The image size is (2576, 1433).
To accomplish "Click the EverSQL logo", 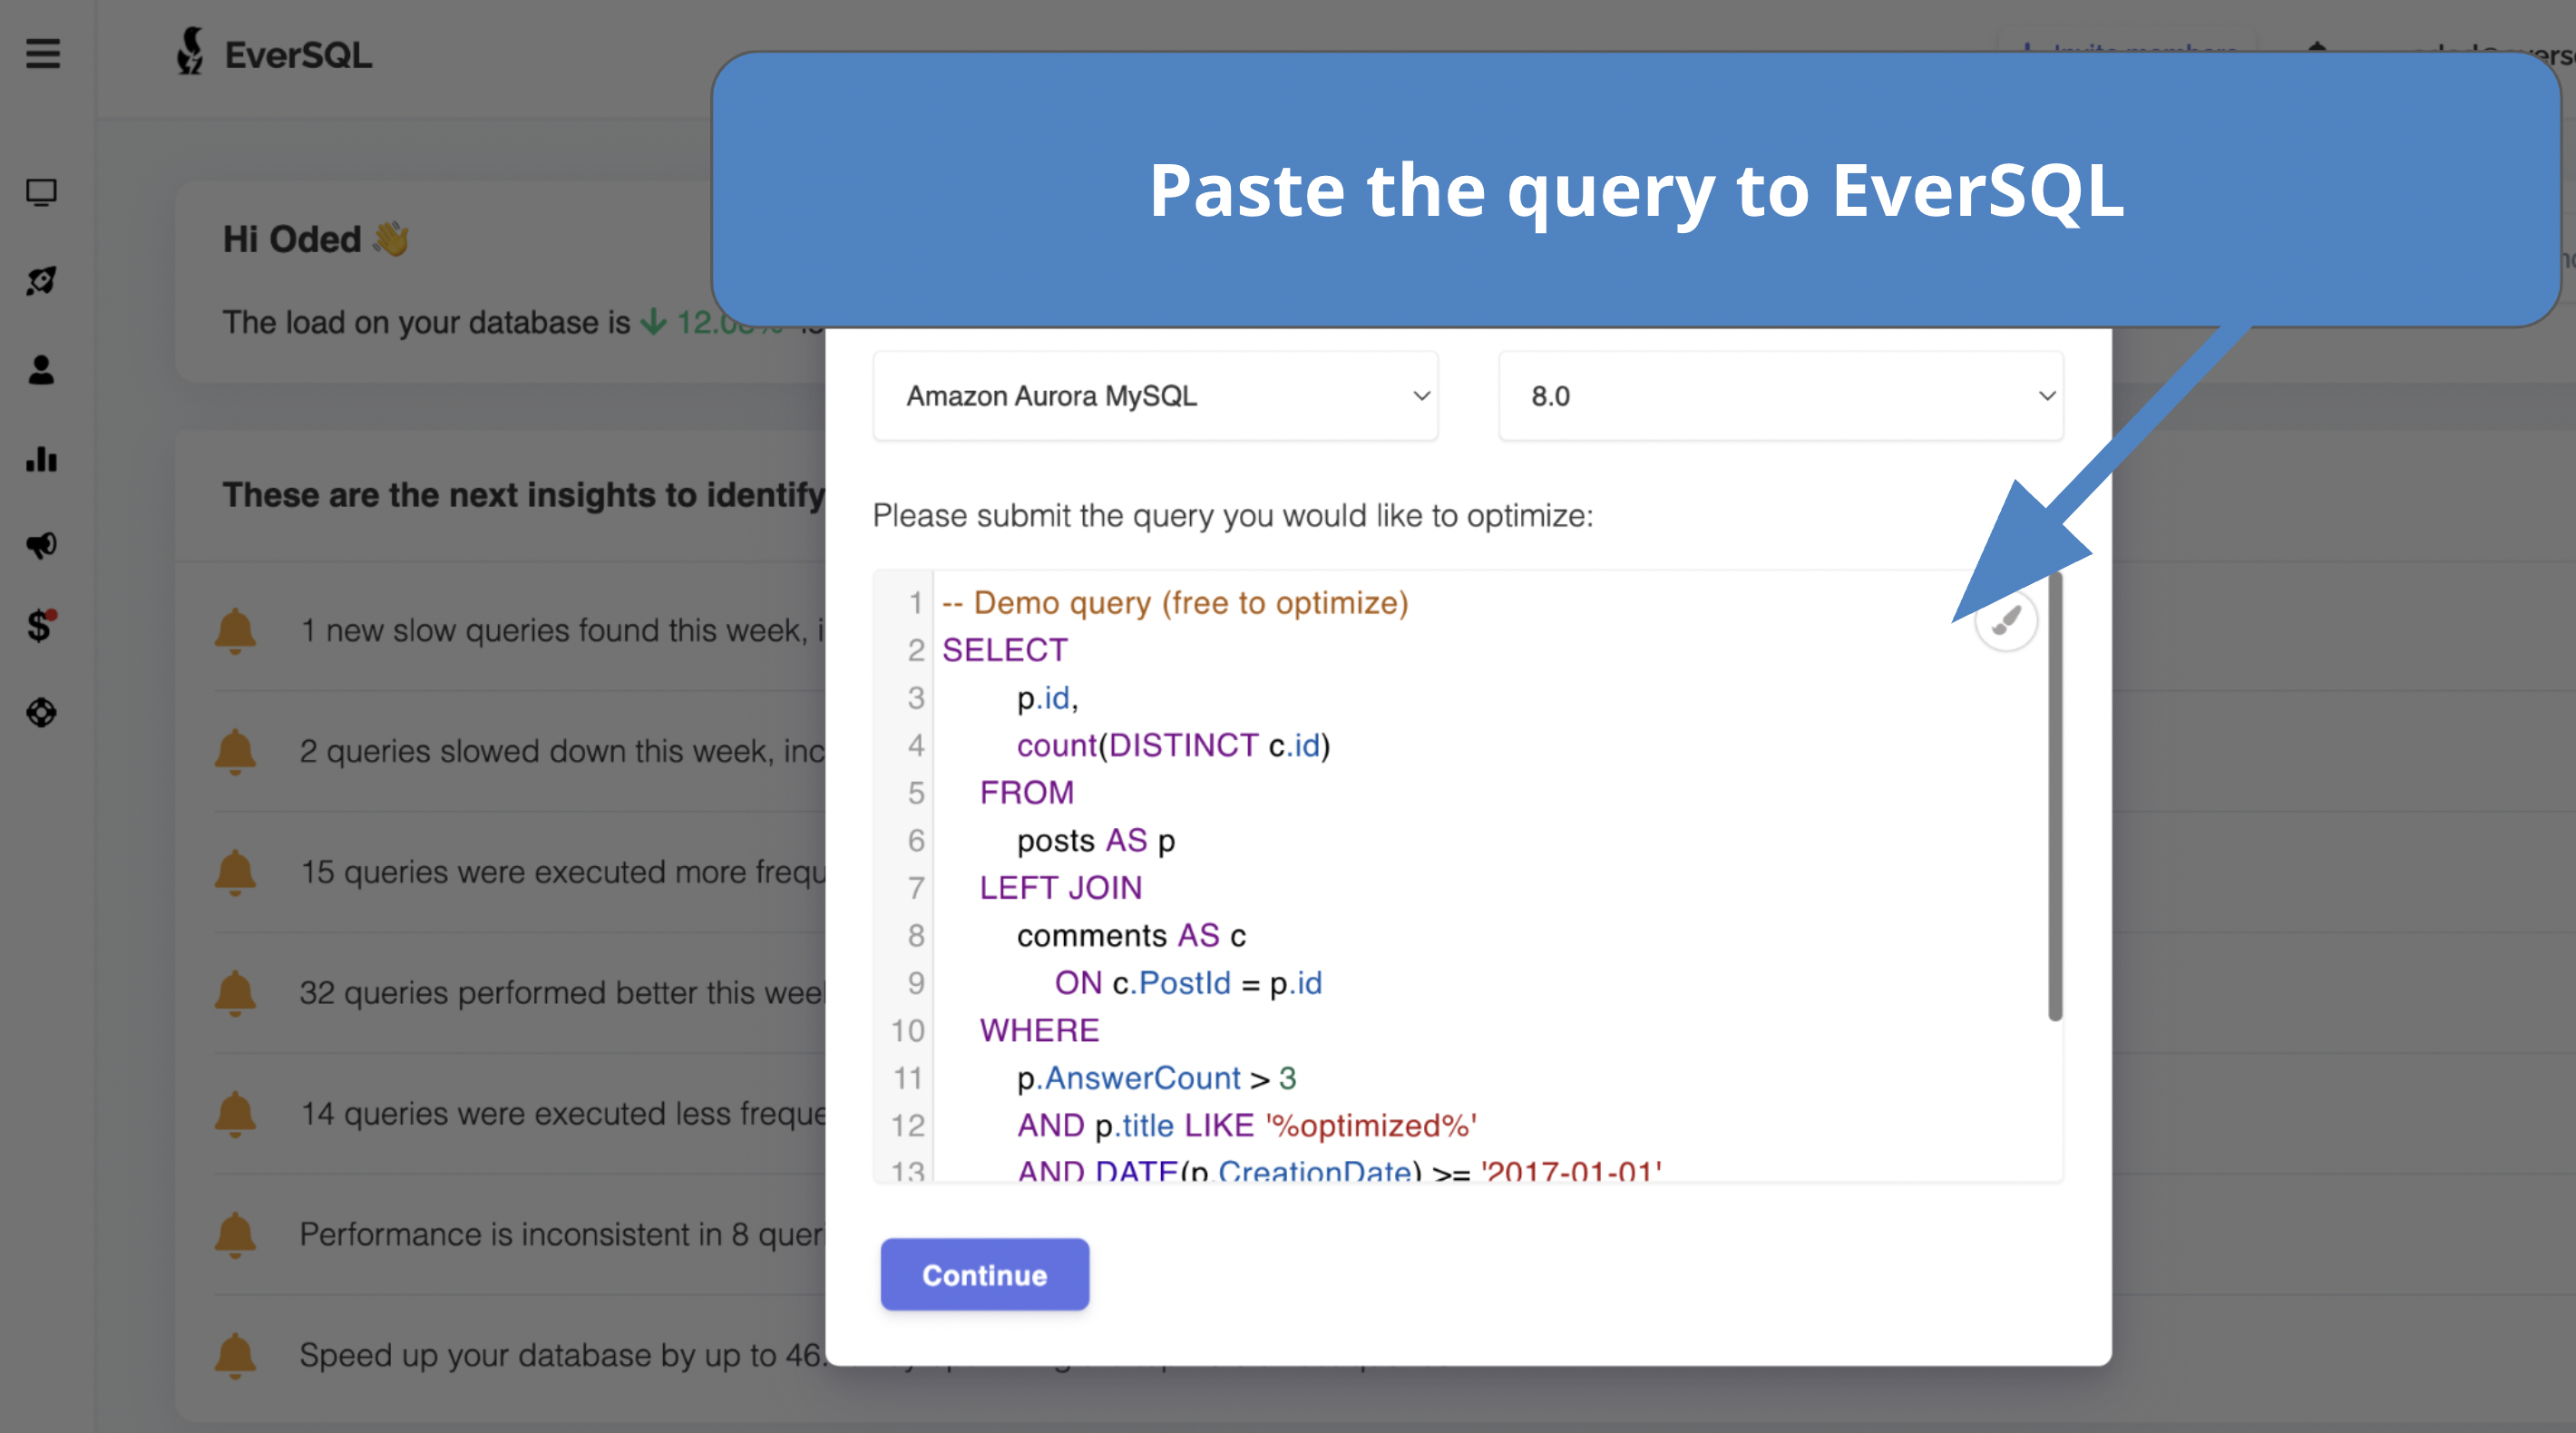I will point(273,53).
